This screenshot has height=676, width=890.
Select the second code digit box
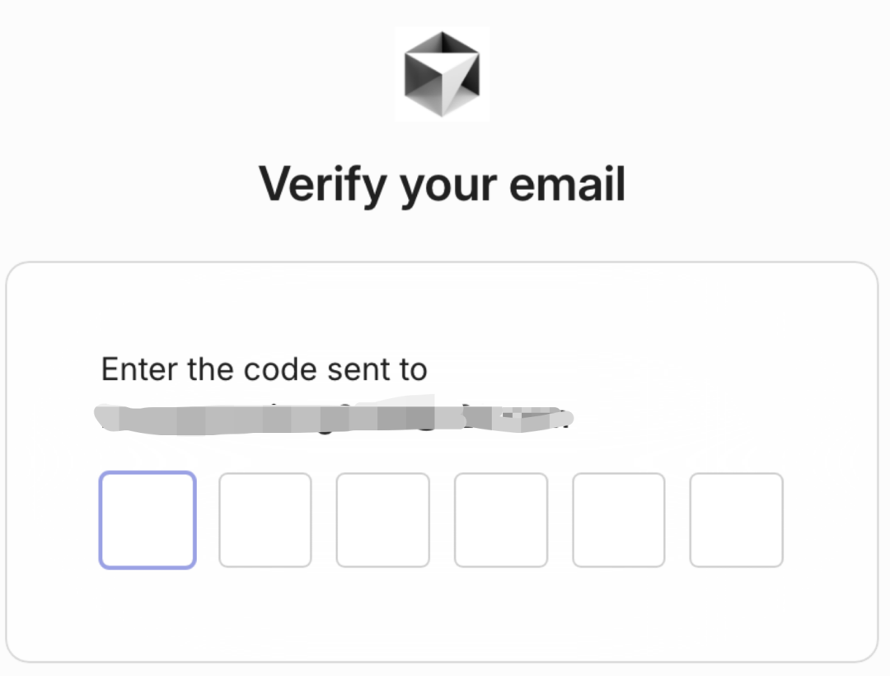tap(265, 520)
